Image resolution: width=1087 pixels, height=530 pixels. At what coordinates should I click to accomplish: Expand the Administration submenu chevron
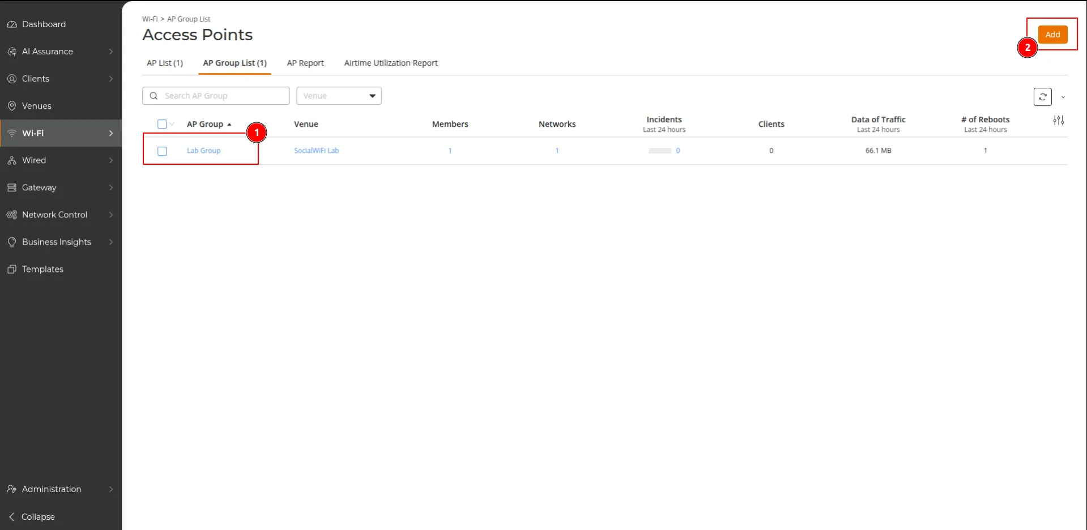point(111,489)
